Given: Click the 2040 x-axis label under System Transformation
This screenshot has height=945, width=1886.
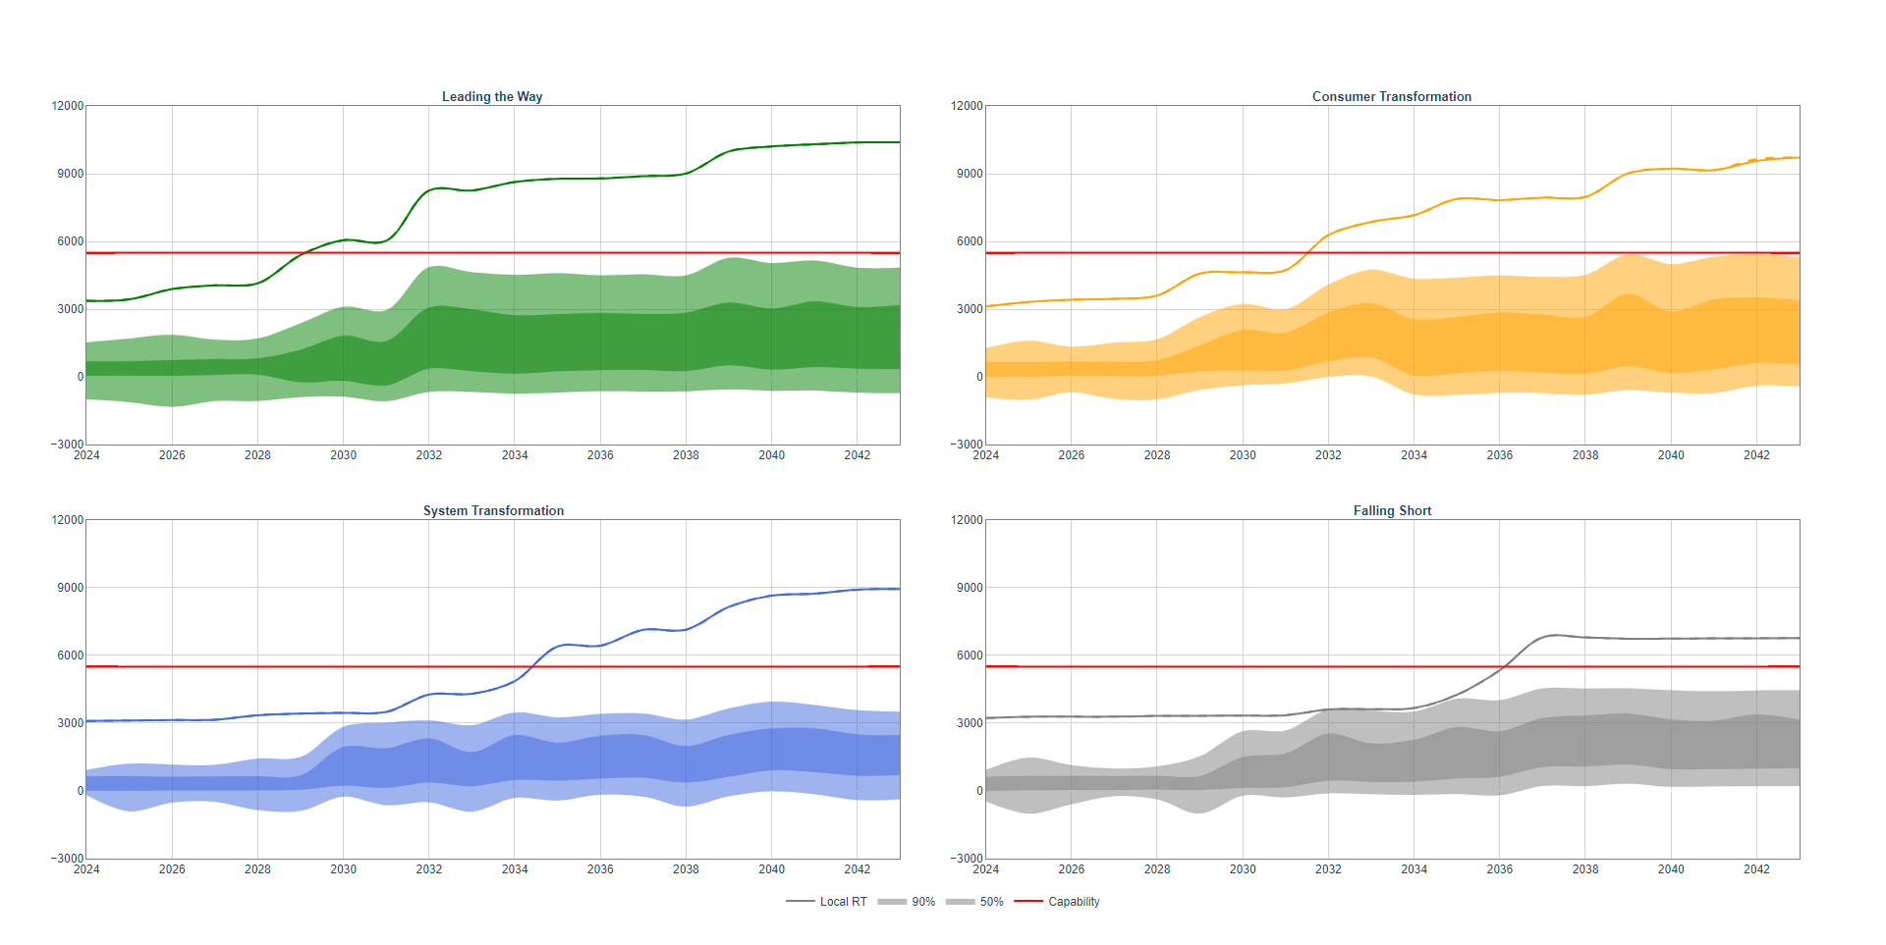Looking at the screenshot, I should pos(771,869).
